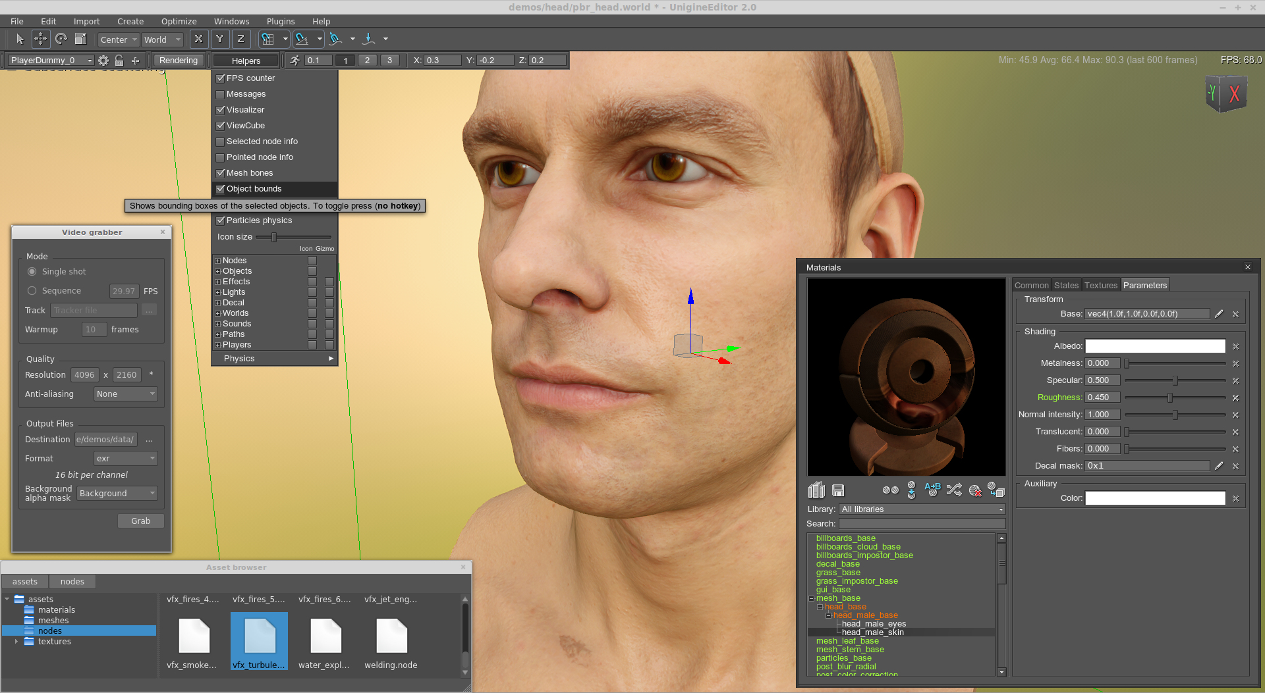Click the Grab button
The height and width of the screenshot is (693, 1265).
(x=140, y=521)
